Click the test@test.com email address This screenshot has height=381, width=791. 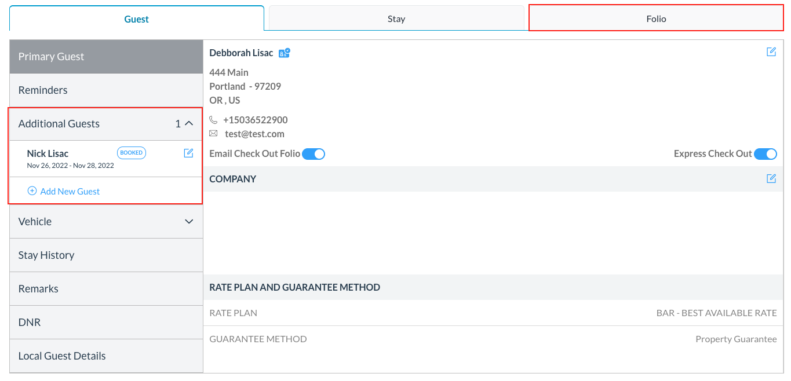[254, 134]
